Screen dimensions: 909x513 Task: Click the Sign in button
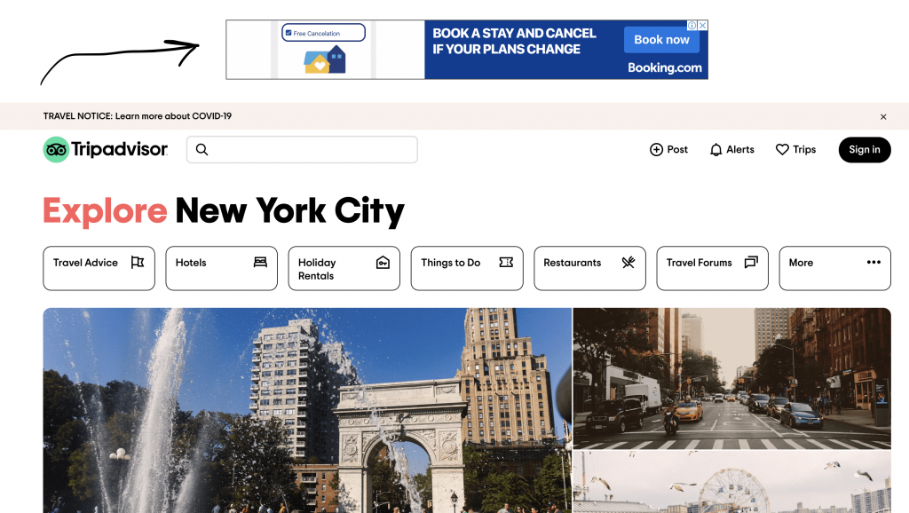coord(865,150)
